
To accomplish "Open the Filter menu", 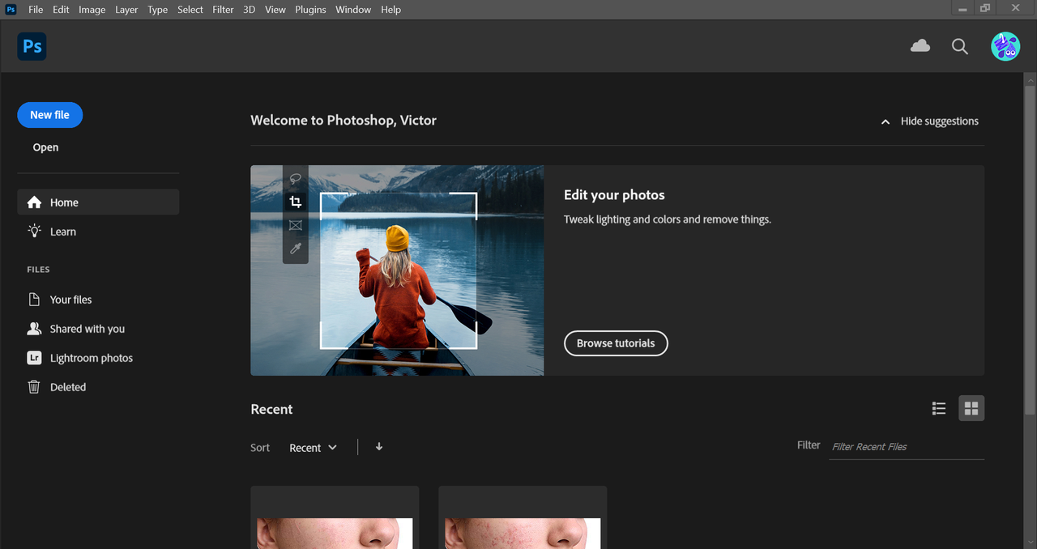I will pyautogui.click(x=223, y=10).
